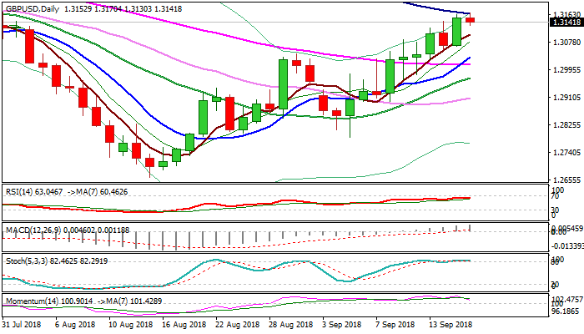This screenshot has height=334, width=584.
Task: Click the 1.30780 price axis level
Action: (566, 43)
